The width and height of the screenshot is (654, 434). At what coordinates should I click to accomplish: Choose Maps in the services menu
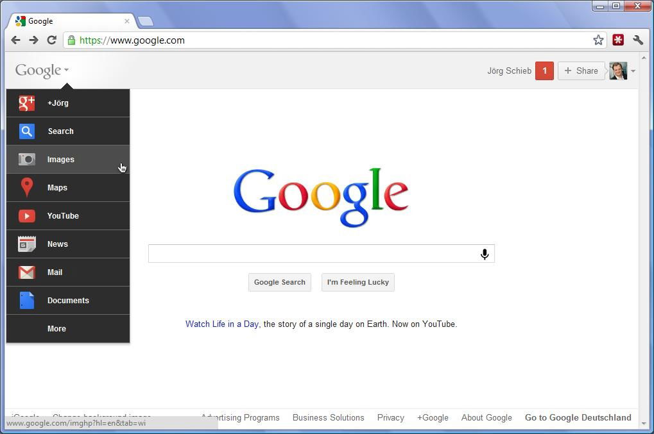click(68, 187)
